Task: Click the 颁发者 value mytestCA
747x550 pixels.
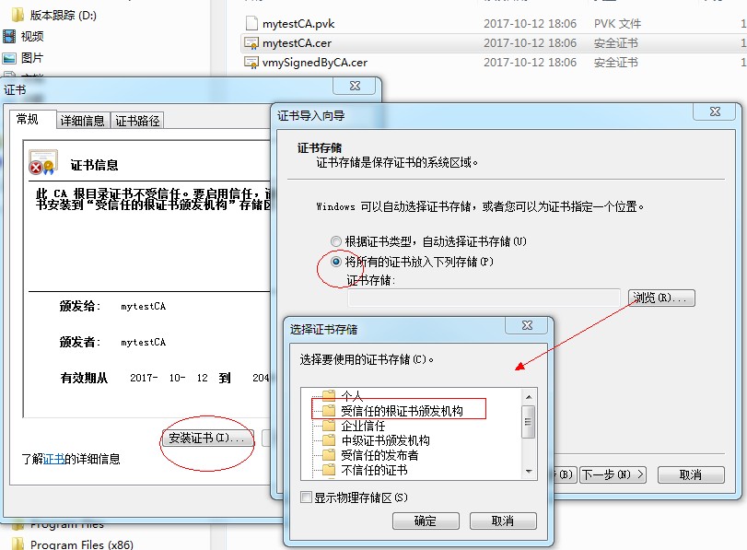Action: click(144, 342)
